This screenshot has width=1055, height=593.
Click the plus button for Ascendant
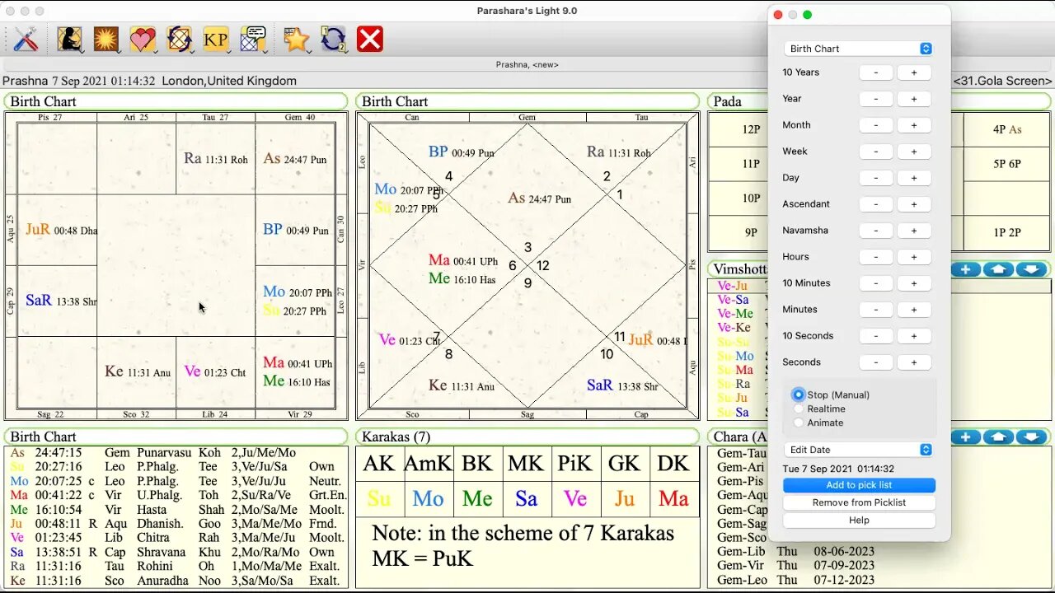click(x=914, y=204)
